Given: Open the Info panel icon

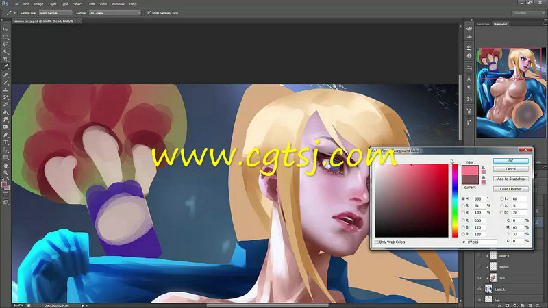Looking at the screenshot, I should pyautogui.click(x=469, y=56).
